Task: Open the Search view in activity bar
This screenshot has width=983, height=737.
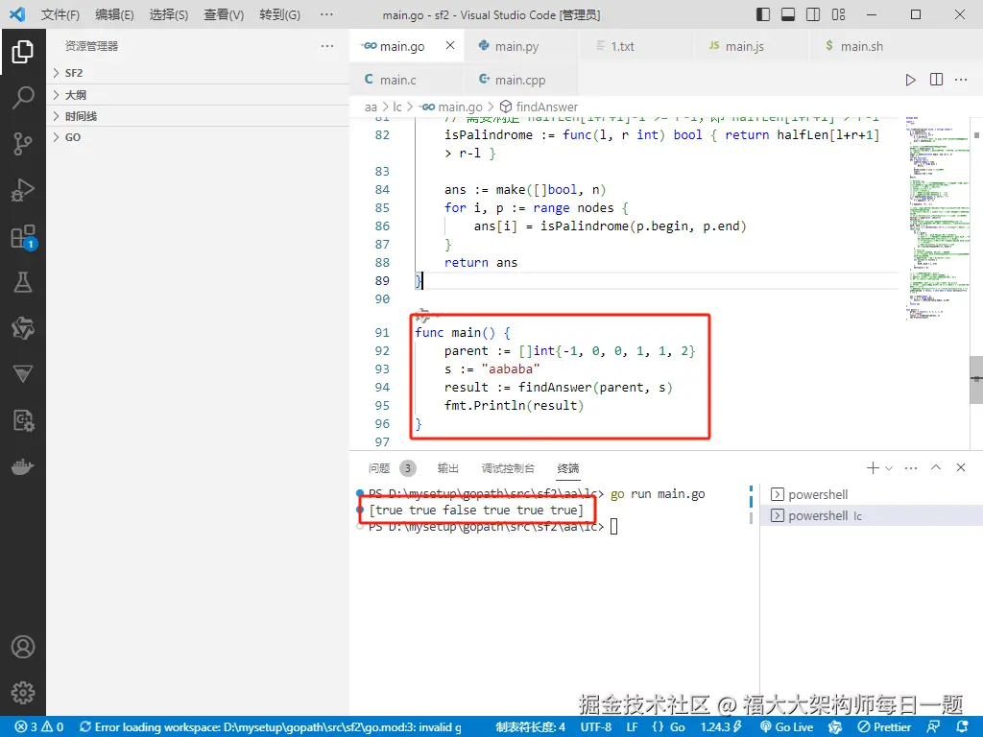Action: pos(23,98)
